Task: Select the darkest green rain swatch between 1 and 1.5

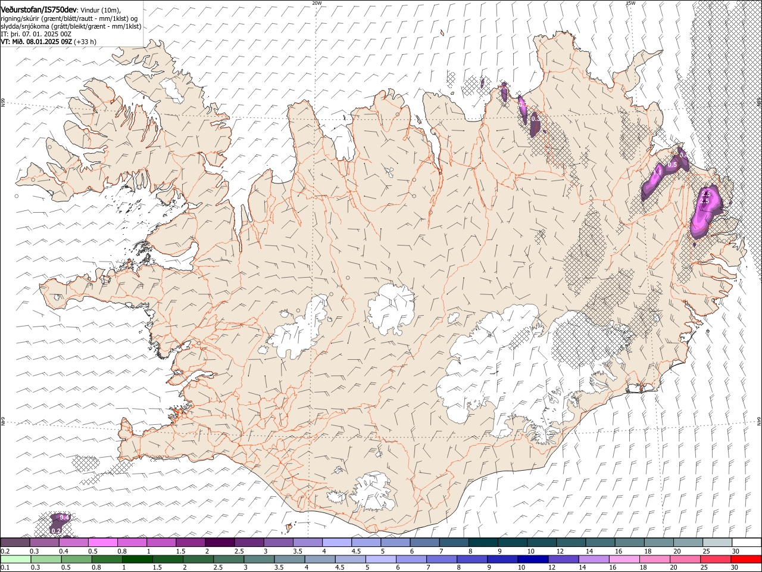Action: (138, 559)
